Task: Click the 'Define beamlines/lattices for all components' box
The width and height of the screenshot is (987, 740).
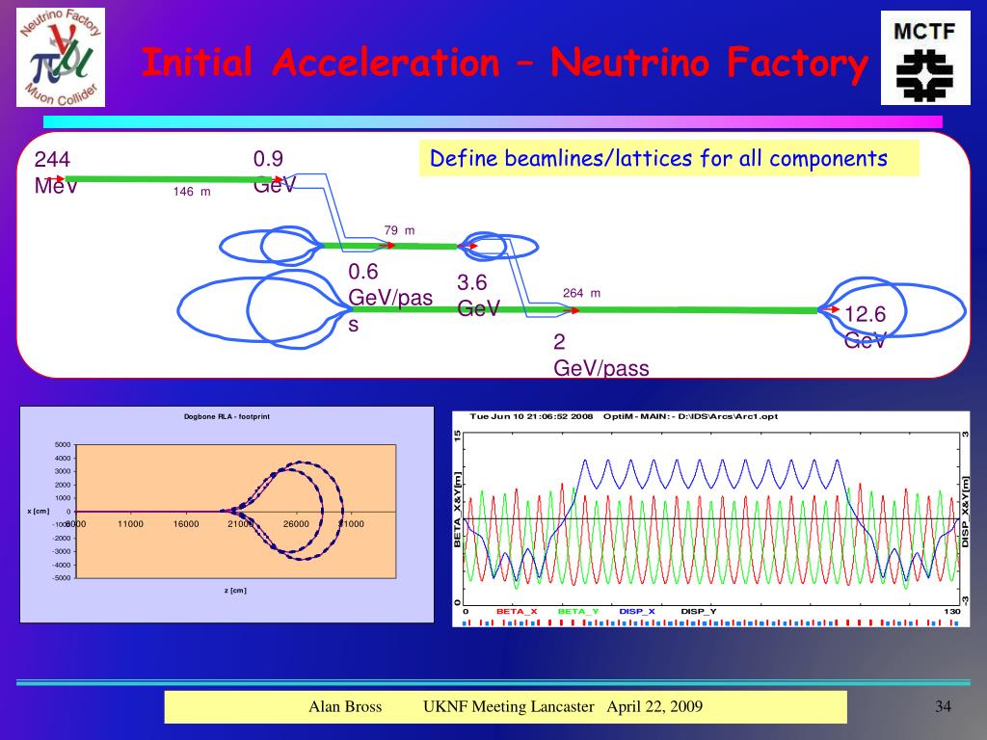Action: point(669,158)
